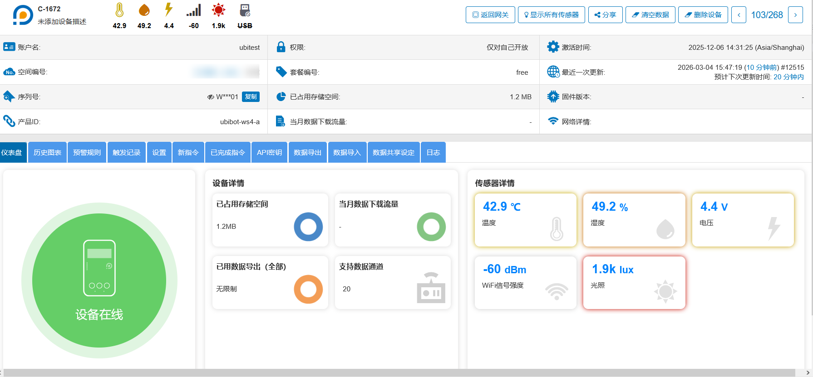Click the humidity droplet icon in the header
This screenshot has width=813, height=377.
coord(144,10)
